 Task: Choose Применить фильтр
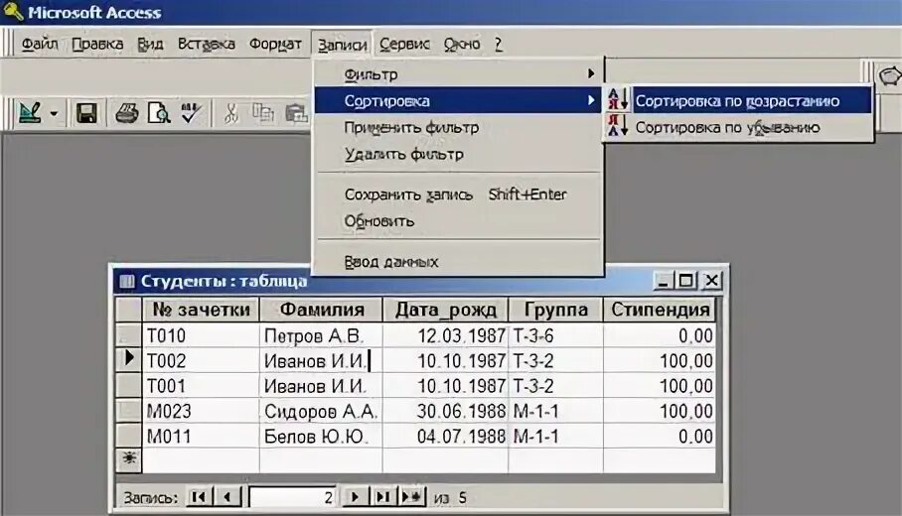(x=458, y=127)
